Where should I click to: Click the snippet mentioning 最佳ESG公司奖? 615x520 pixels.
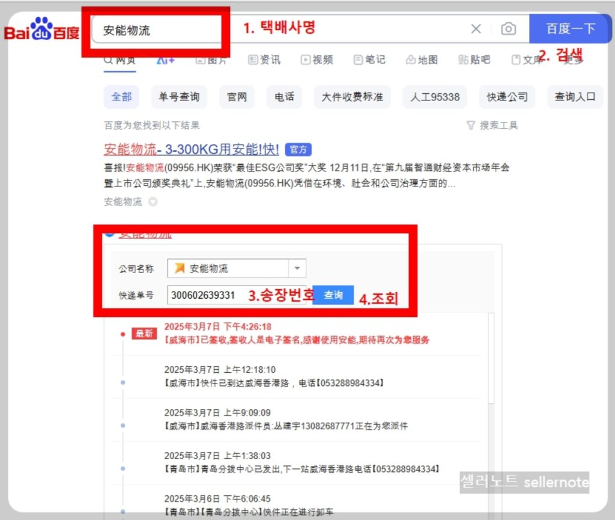coord(306,176)
